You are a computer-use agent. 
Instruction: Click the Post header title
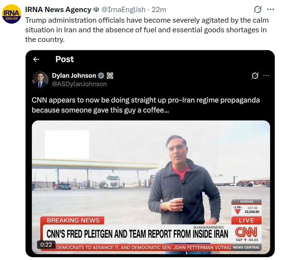click(65, 59)
